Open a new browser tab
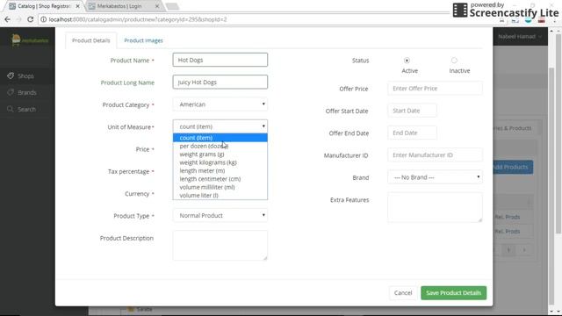 coord(172,6)
